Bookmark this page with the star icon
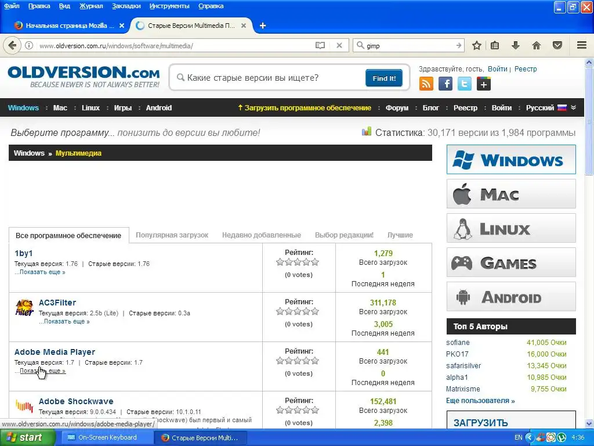594x446 pixels. pos(477,45)
